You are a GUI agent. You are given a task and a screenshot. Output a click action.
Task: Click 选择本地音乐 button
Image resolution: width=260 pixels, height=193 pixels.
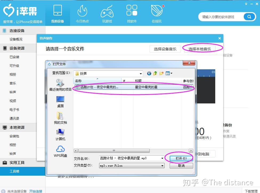200,49
